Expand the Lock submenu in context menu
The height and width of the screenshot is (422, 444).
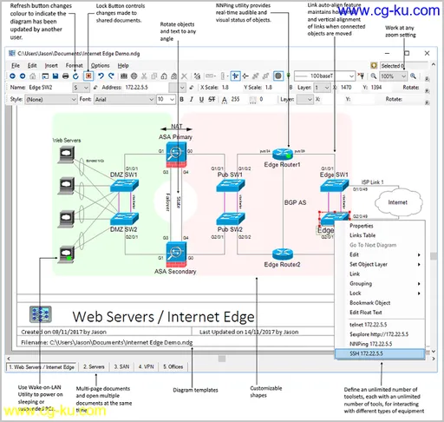[x=380, y=293]
